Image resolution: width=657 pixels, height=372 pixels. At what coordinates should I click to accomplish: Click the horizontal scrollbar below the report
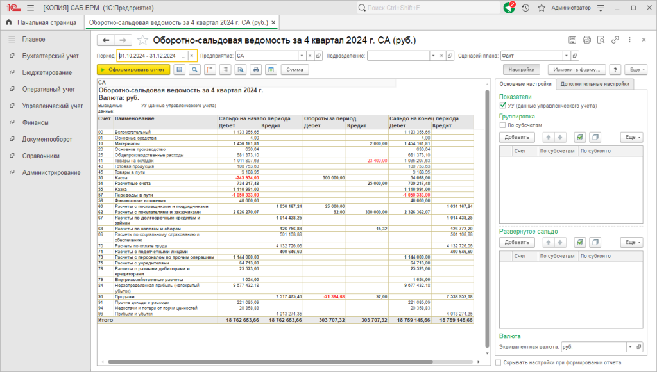[x=270, y=362]
